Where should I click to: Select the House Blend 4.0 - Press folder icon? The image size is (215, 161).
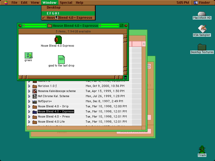[x=35, y=117]
